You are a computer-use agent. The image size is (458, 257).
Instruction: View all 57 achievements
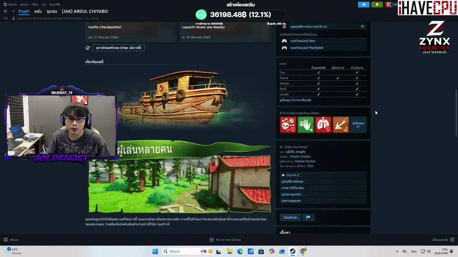[x=358, y=125]
